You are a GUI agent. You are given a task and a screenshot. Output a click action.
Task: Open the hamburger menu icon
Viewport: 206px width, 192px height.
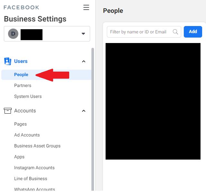[x=86, y=7]
